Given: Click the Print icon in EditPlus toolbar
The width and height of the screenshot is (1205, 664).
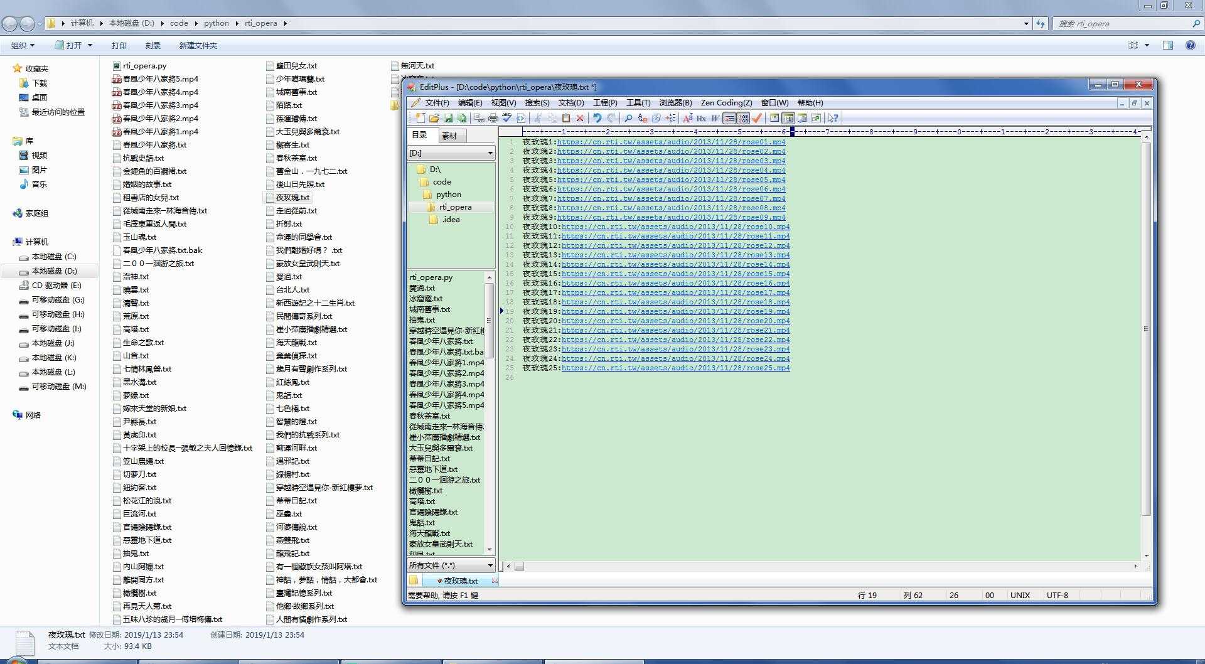Looking at the screenshot, I should pos(493,118).
